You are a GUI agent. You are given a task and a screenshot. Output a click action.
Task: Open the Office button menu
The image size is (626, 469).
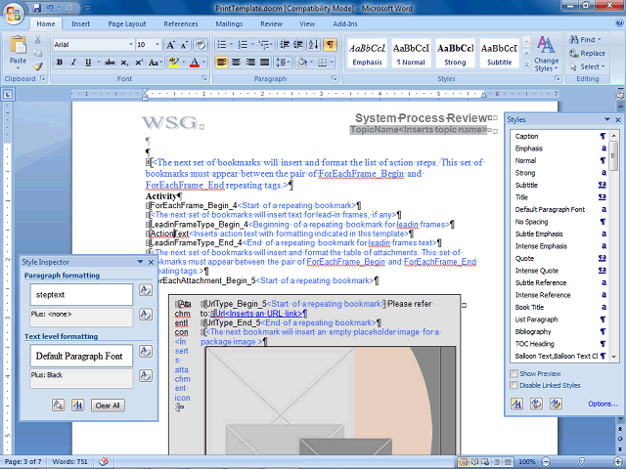13,14
